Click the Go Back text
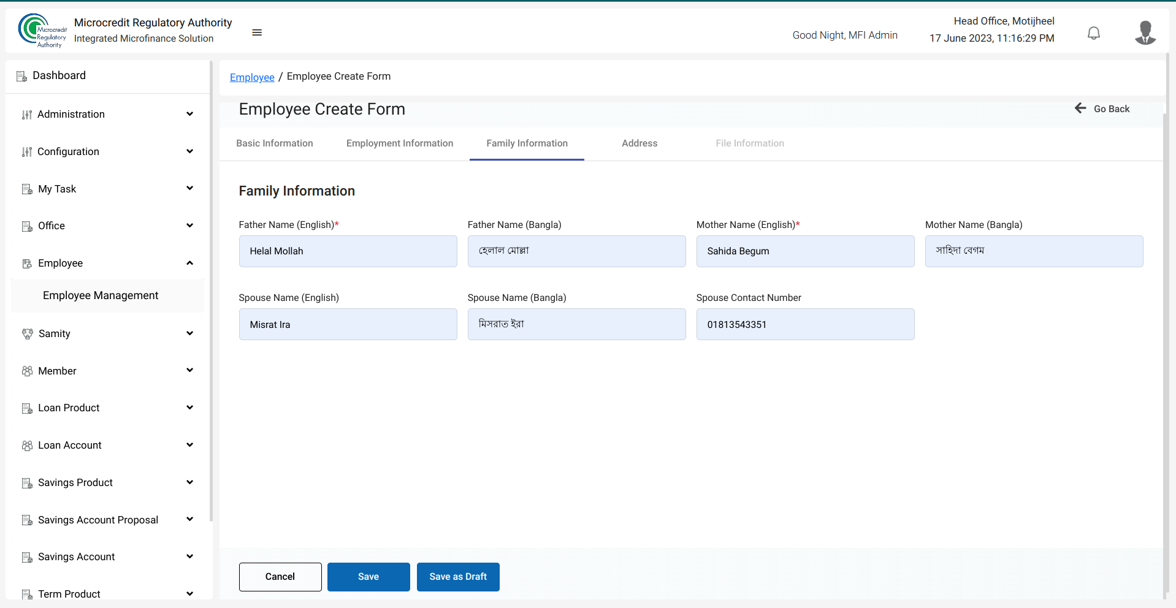The image size is (1176, 608). 1112,108
